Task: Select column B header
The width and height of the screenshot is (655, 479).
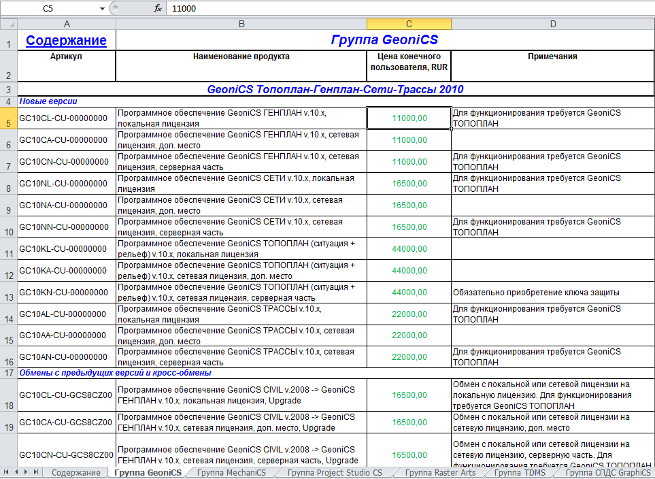Action: pyautogui.click(x=241, y=24)
